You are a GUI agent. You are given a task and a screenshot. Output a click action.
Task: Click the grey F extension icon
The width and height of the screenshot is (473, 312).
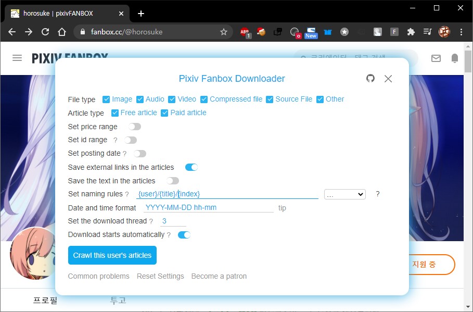tap(394, 32)
